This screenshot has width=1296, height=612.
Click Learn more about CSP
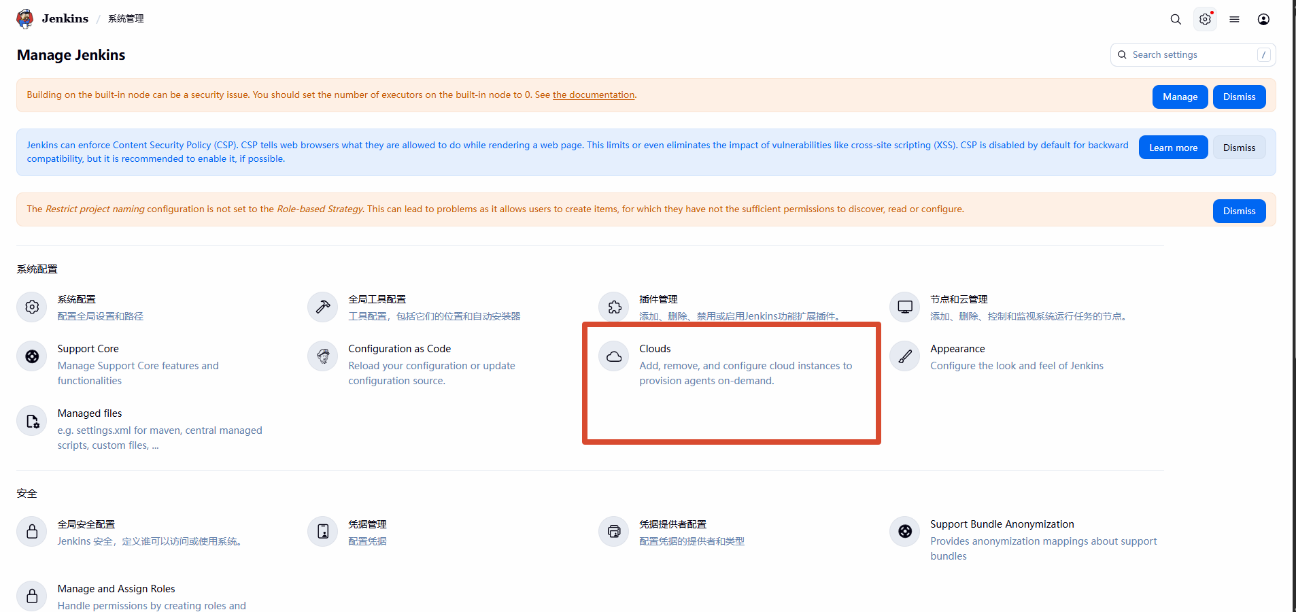point(1173,148)
